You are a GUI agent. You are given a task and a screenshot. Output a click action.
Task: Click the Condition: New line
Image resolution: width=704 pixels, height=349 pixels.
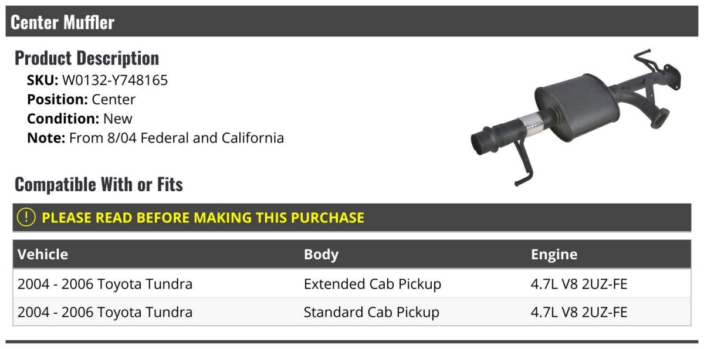tap(80, 118)
